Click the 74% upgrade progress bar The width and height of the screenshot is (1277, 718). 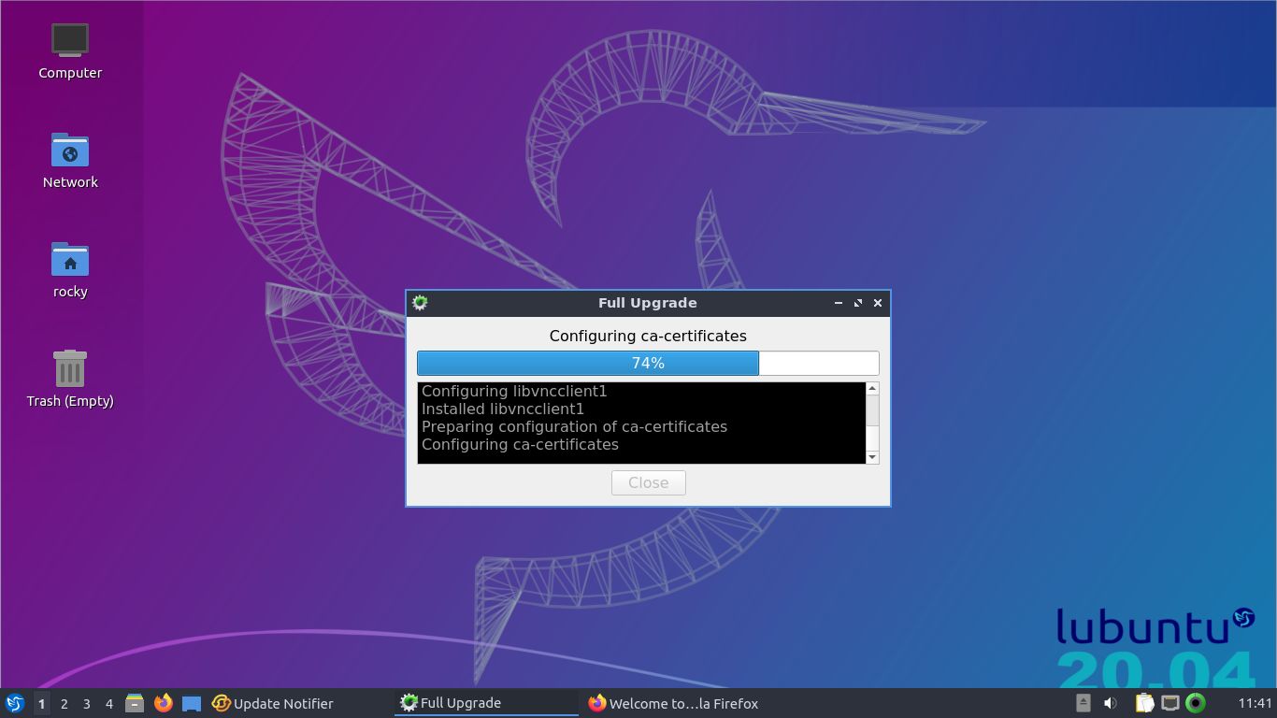coord(648,363)
